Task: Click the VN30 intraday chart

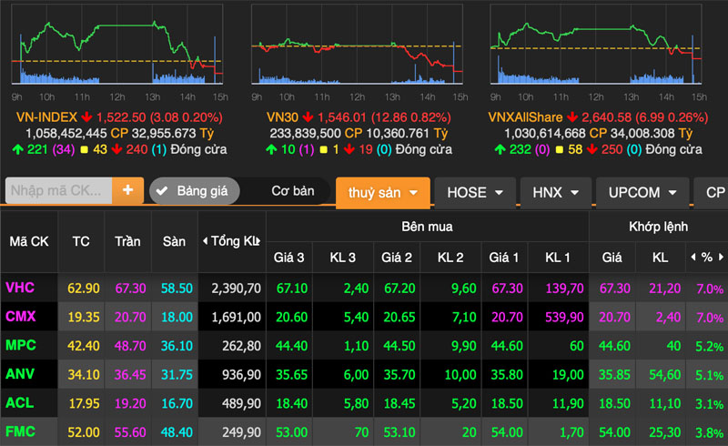Action: [x=357, y=45]
